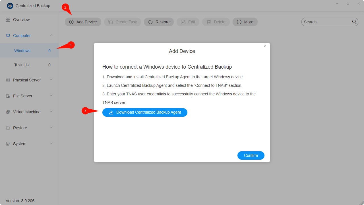364x205 pixels.
Task: Click the Restore icon in the sidebar
Action: click(x=8, y=128)
